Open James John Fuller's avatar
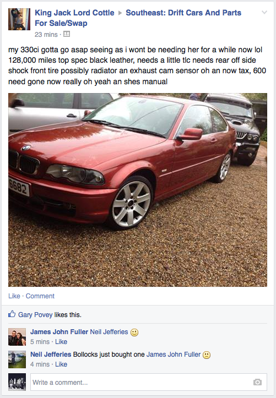The width and height of the screenshot is (276, 398). (17, 337)
